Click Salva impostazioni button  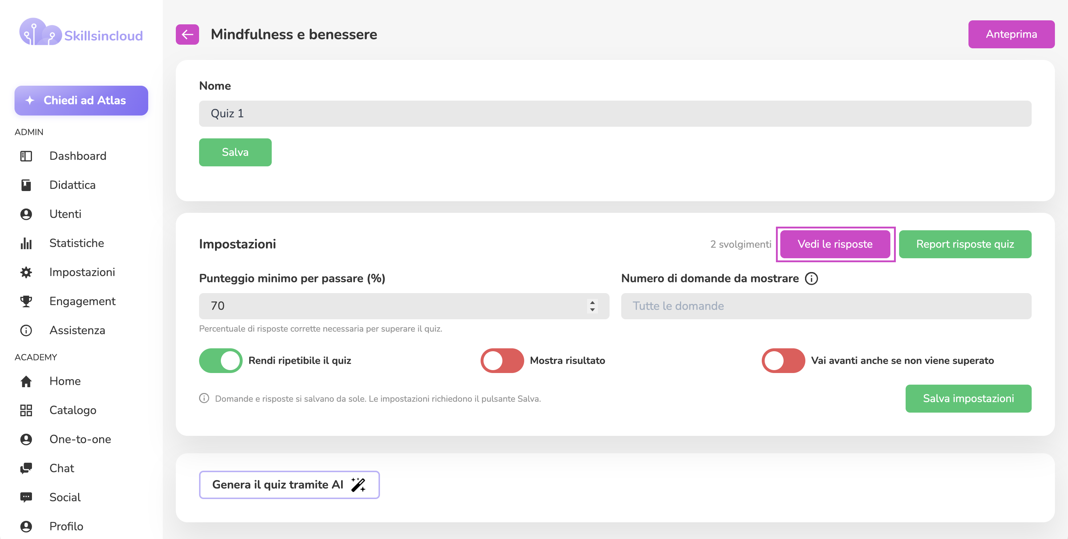click(968, 398)
